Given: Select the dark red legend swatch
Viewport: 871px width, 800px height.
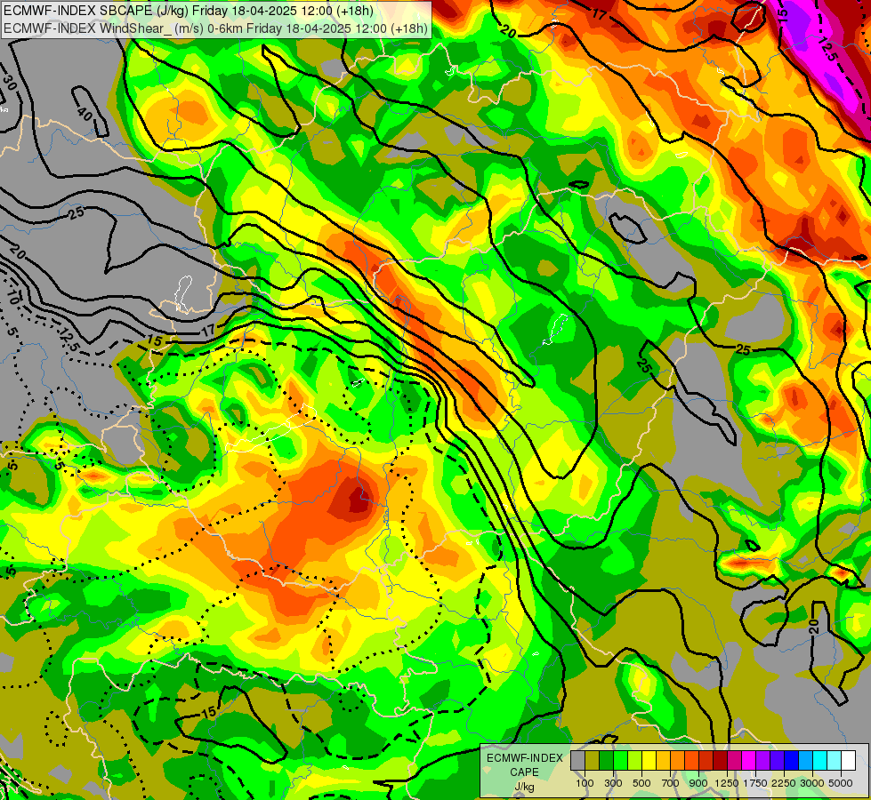Looking at the screenshot, I should (x=720, y=760).
